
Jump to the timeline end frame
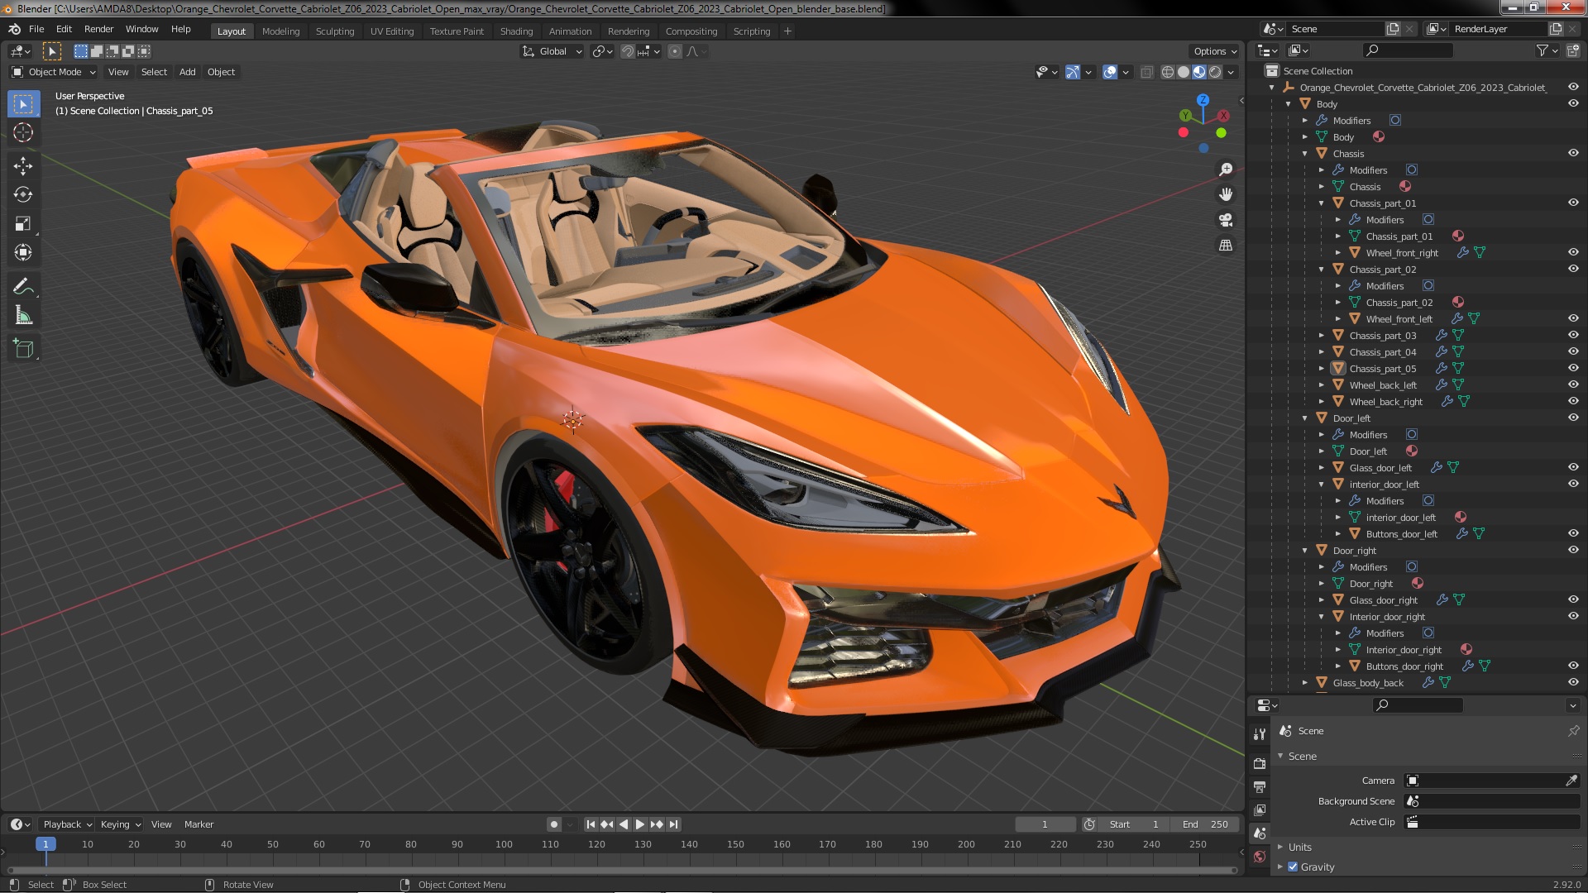click(673, 824)
